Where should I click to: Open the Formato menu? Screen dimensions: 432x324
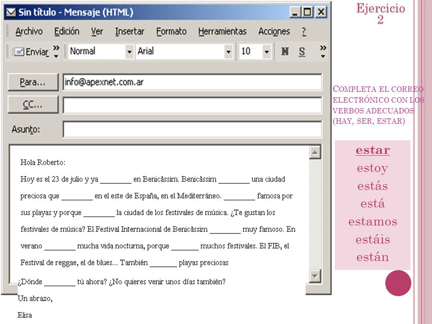click(171, 31)
